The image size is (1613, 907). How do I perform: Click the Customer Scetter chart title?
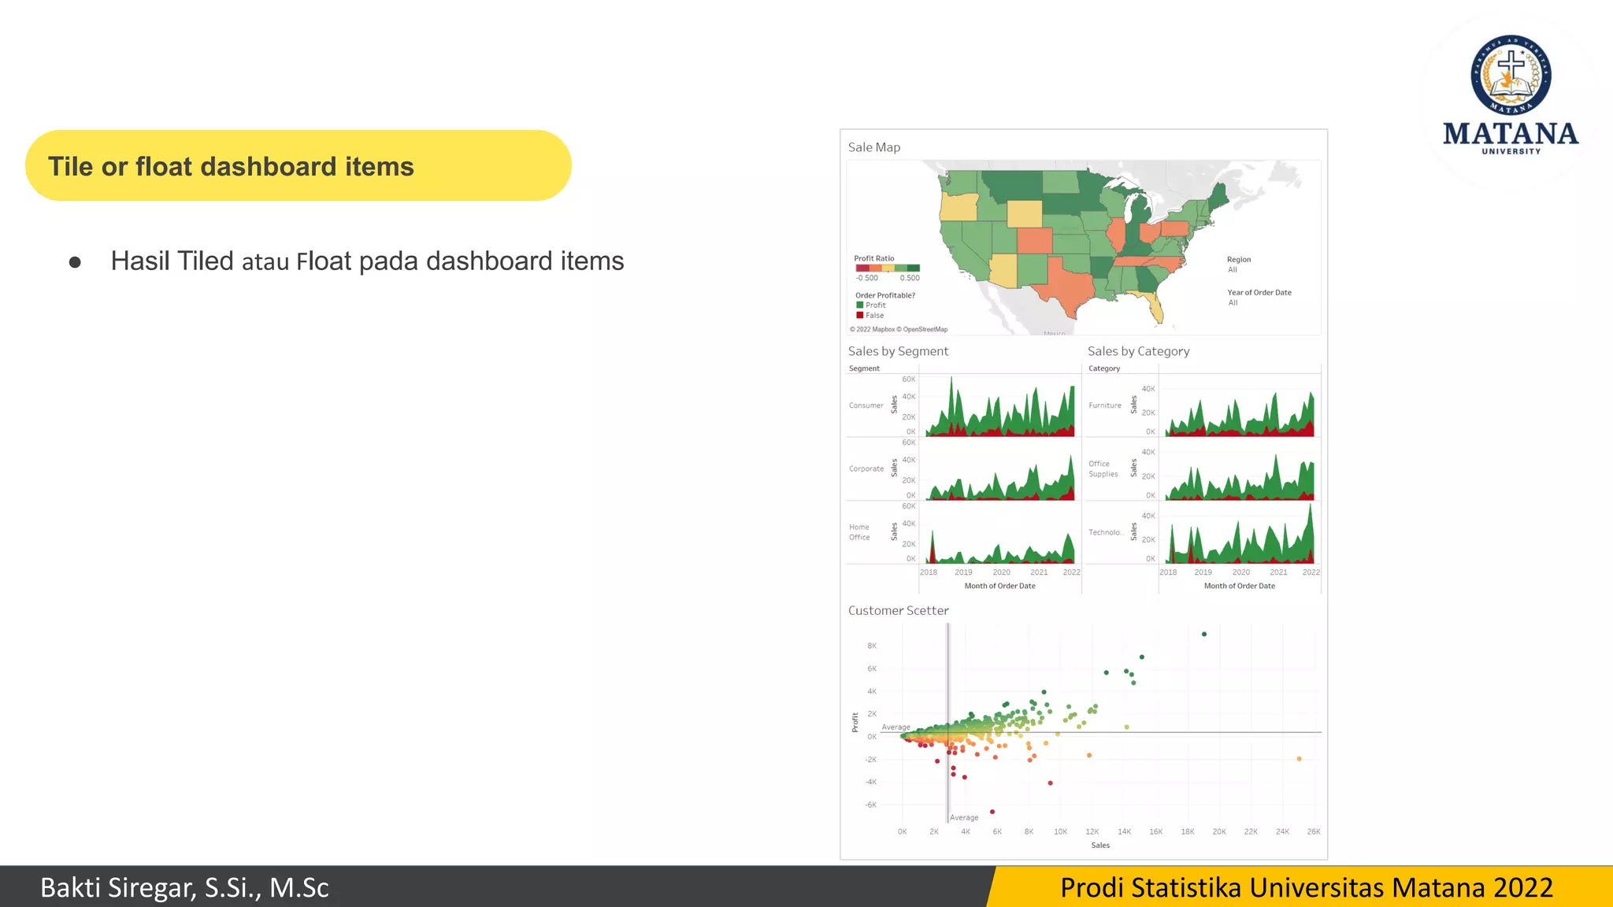[x=898, y=610]
